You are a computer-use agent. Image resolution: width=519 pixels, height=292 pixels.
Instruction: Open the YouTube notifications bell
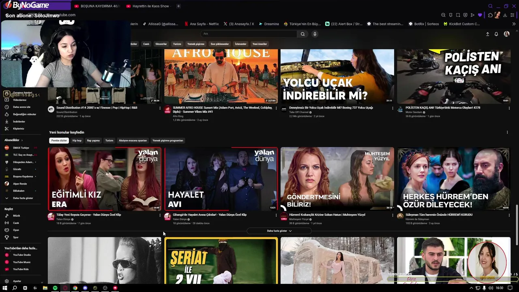pyautogui.click(x=496, y=34)
